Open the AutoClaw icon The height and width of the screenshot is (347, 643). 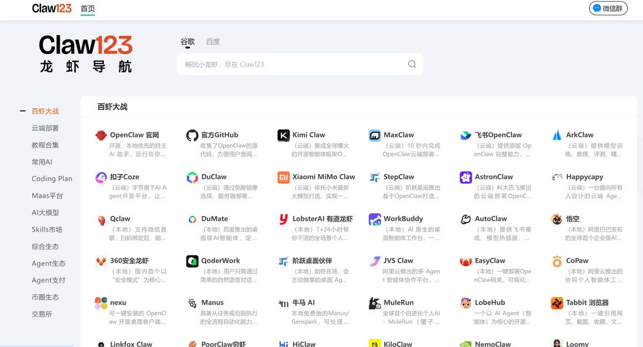[x=466, y=219]
